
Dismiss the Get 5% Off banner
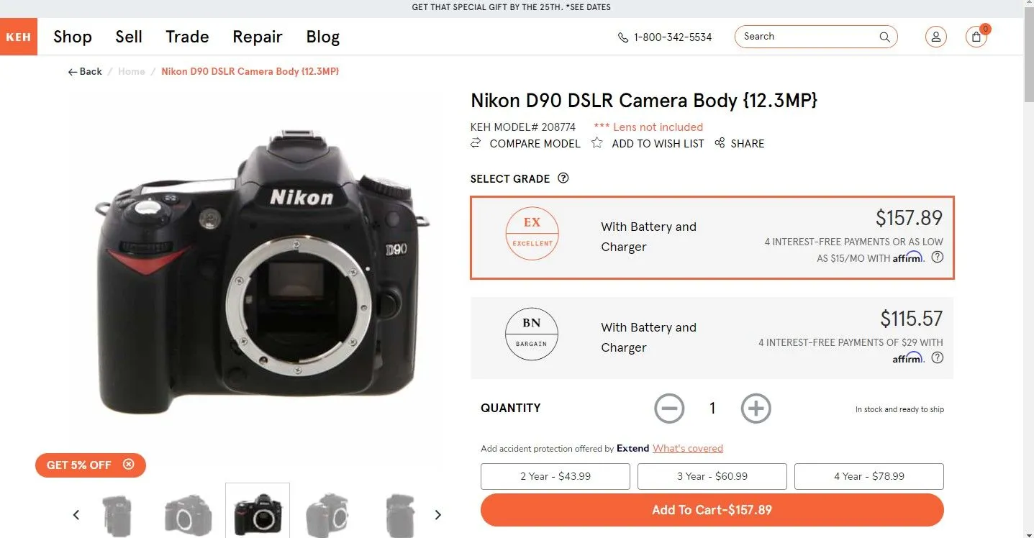[129, 465]
